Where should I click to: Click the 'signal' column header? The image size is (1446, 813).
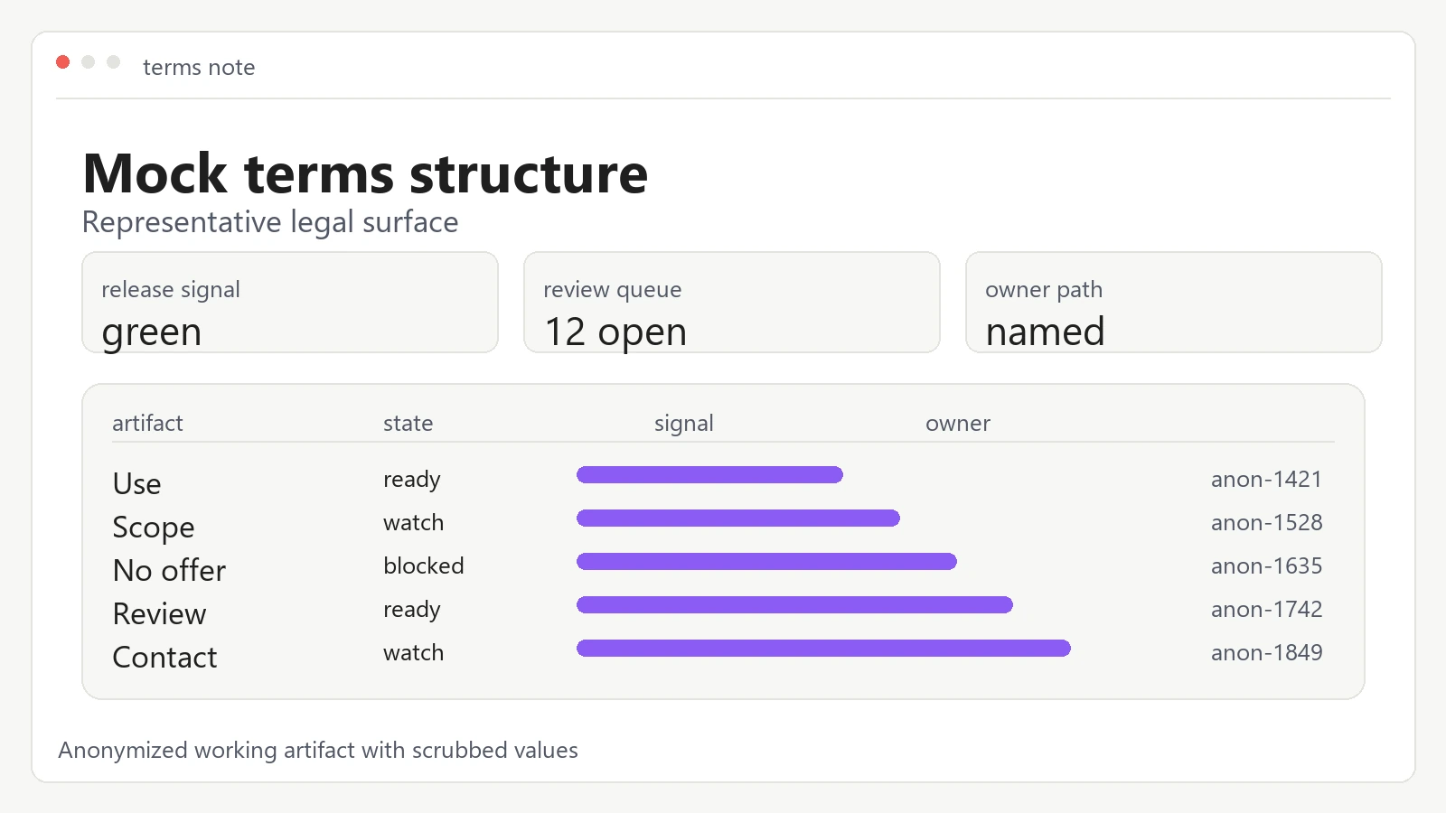click(684, 424)
